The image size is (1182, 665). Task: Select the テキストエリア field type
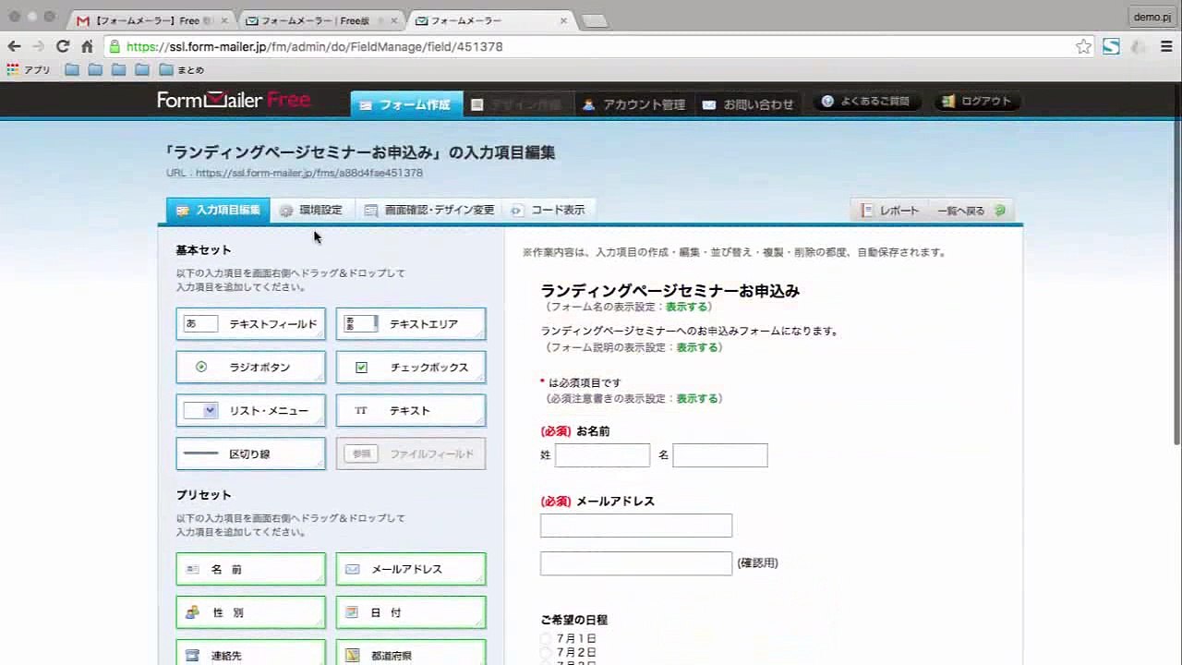[411, 324]
